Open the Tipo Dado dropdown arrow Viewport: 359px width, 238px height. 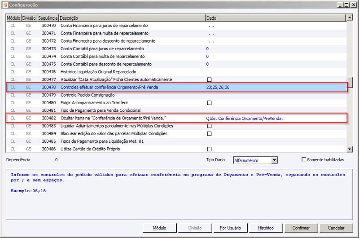click(275, 160)
